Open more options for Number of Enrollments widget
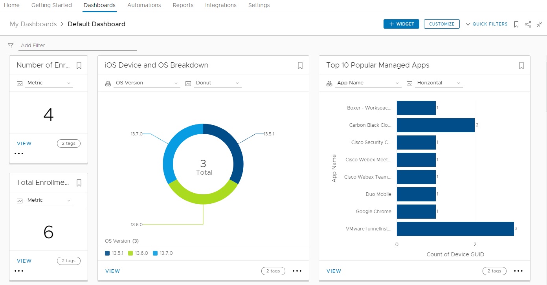The height and width of the screenshot is (285, 547). (x=19, y=153)
